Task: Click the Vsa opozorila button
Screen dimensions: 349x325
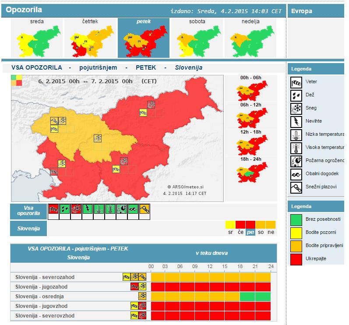Action: (28, 212)
